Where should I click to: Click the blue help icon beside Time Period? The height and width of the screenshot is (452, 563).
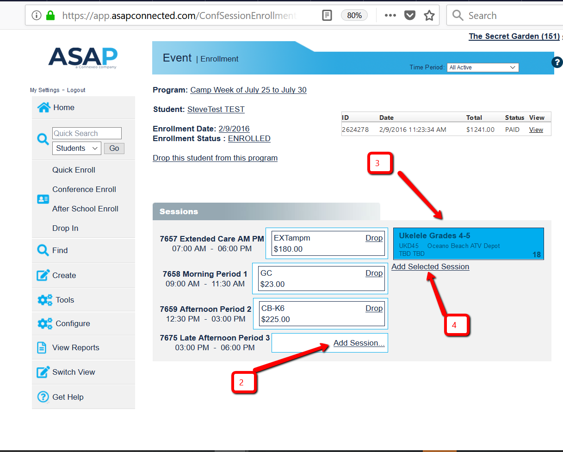pos(557,62)
